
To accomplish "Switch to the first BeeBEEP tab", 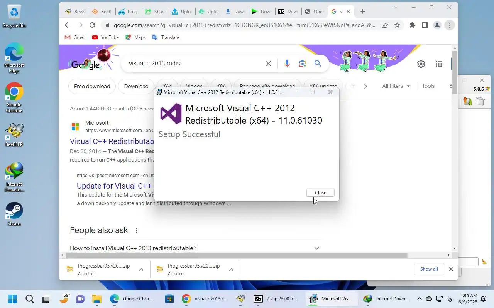I will tap(75, 12).
